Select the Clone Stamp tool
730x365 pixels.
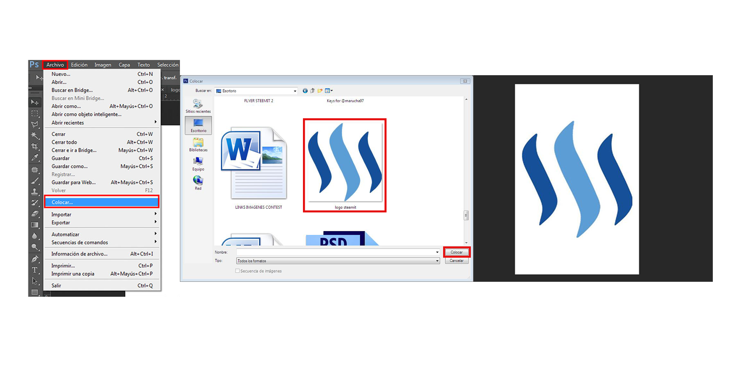[x=35, y=191]
